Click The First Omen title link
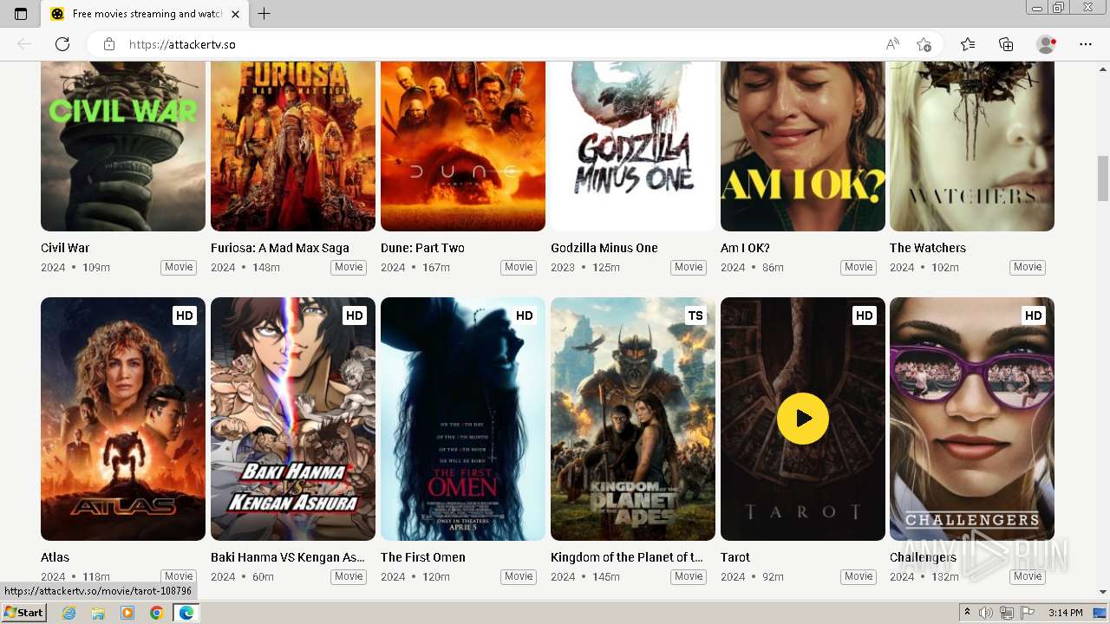Screen dimensions: 1110x624 (423, 557)
